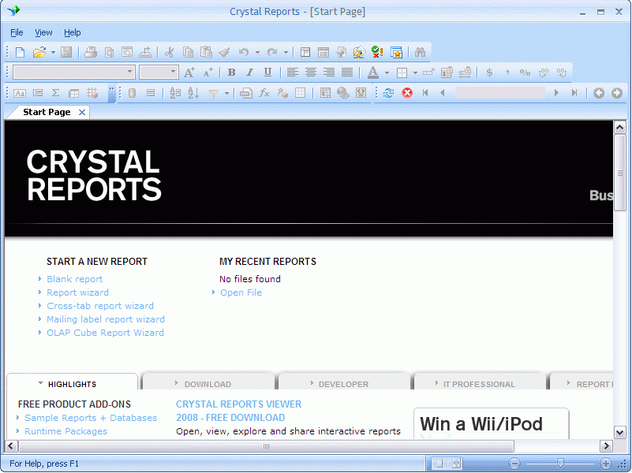Stop loading the page

pos(407,93)
